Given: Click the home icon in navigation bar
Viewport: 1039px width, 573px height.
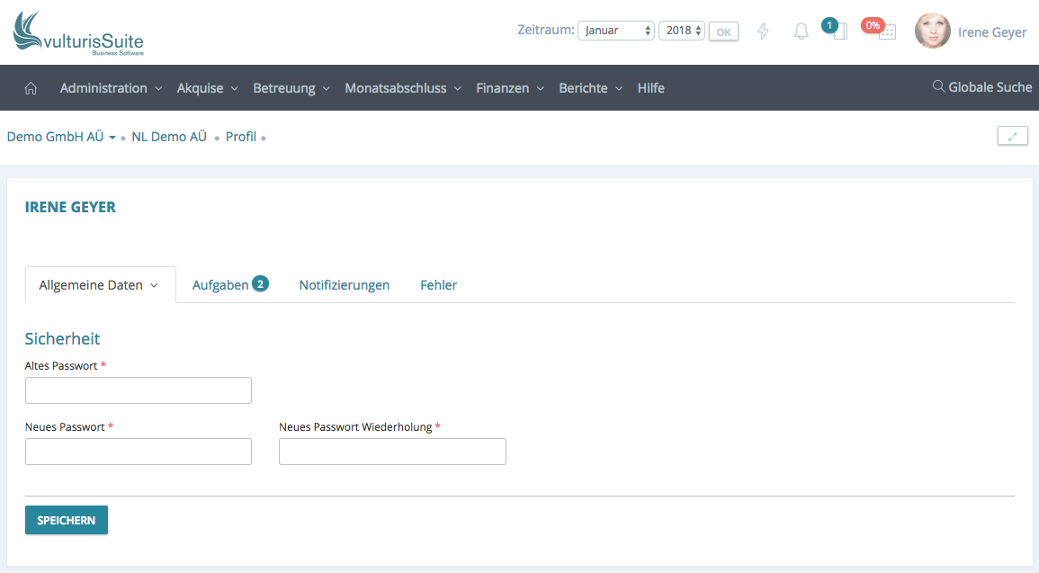Looking at the screenshot, I should pyautogui.click(x=31, y=88).
